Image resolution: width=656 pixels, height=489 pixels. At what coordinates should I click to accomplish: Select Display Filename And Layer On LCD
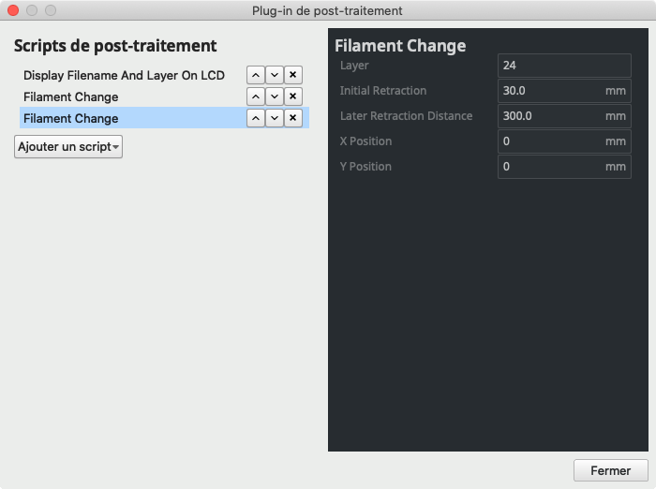tap(124, 75)
